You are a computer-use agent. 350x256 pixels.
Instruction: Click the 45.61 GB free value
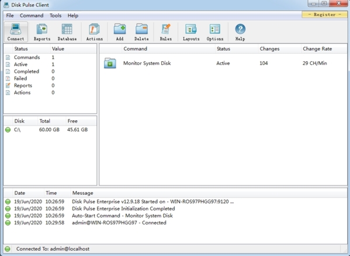point(78,129)
